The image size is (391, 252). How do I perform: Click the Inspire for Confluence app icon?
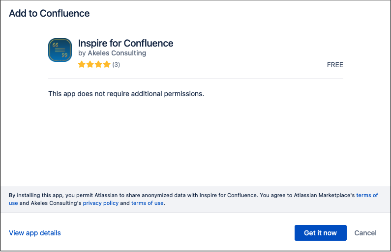coord(60,50)
